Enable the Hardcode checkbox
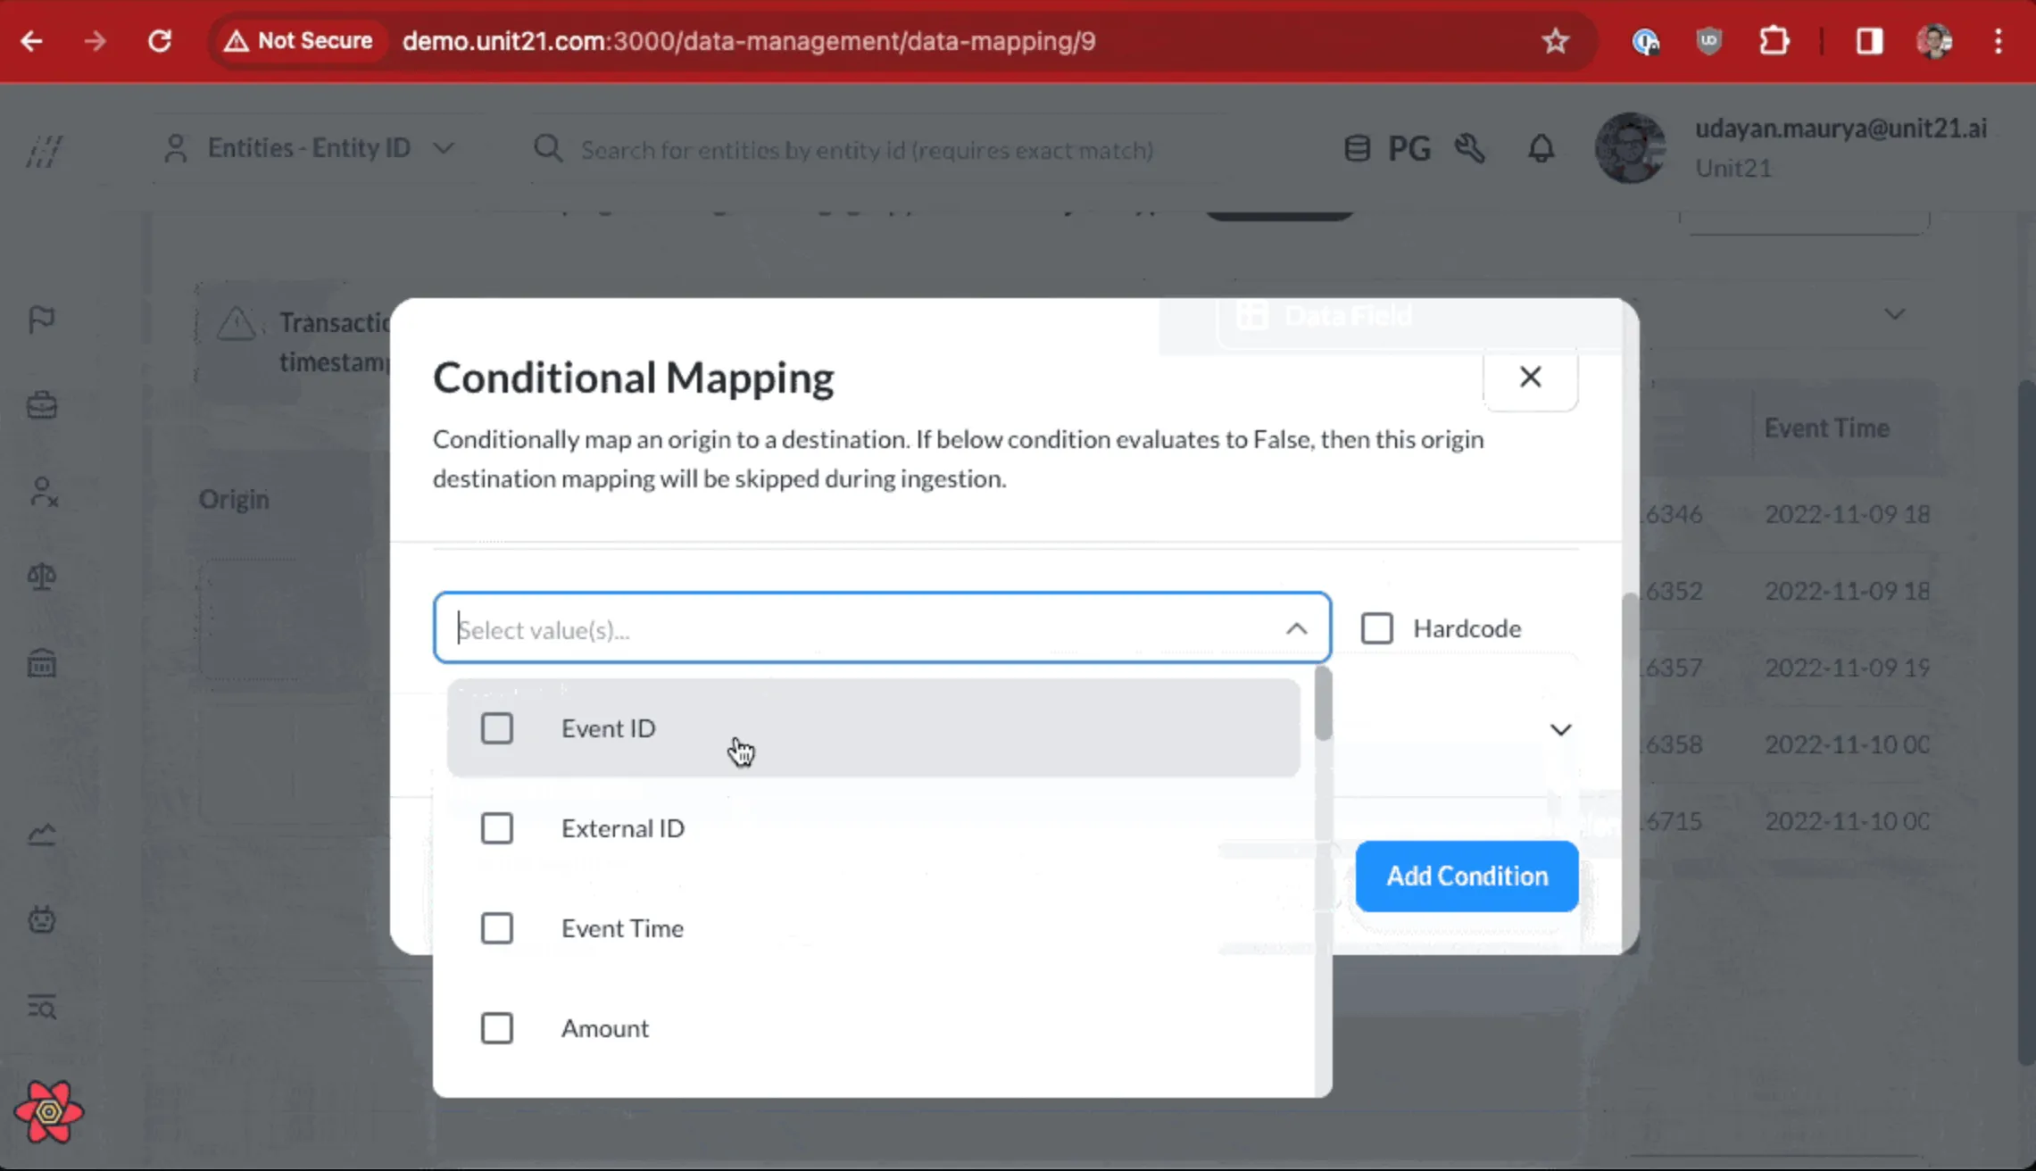Screen dimensions: 2036x1171 (1376, 628)
